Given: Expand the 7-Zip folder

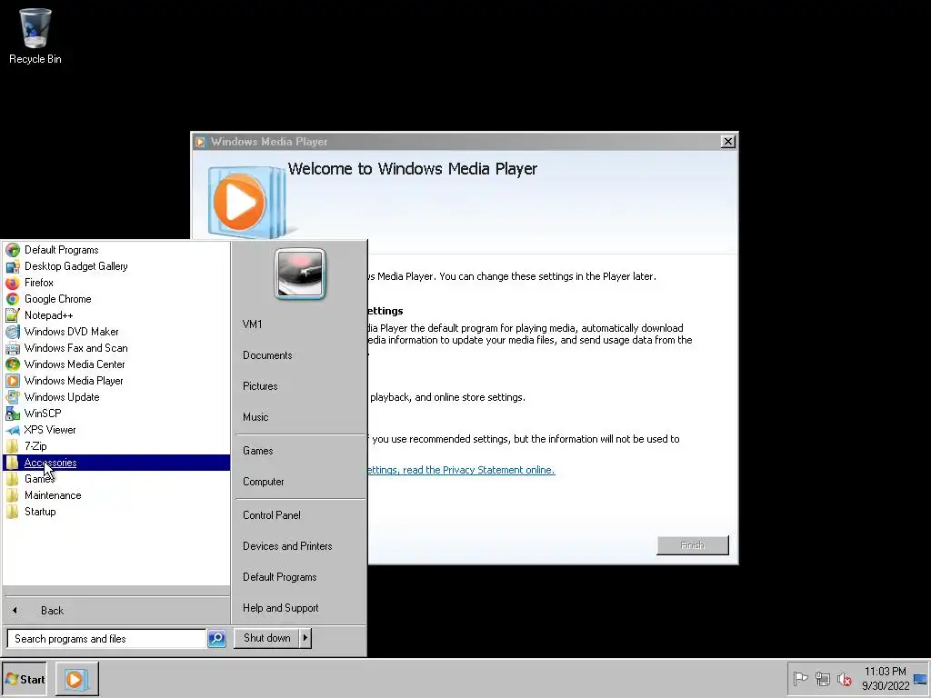Looking at the screenshot, I should click(116, 446).
